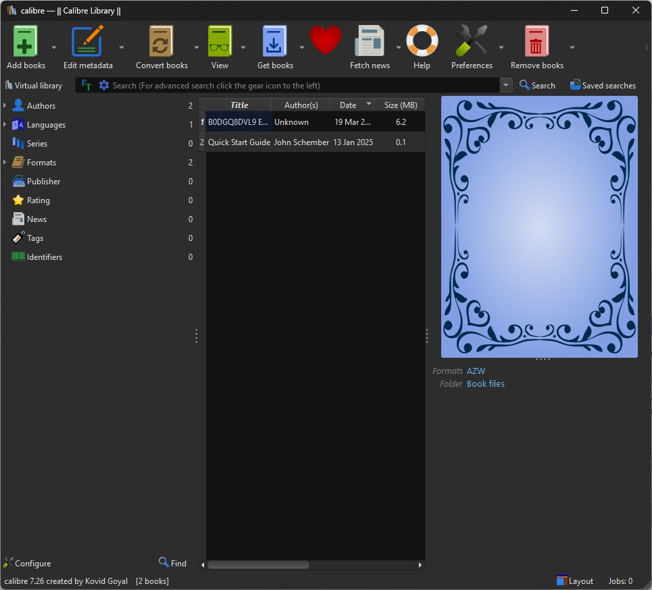
Task: Sort by the Title column header
Action: click(239, 105)
